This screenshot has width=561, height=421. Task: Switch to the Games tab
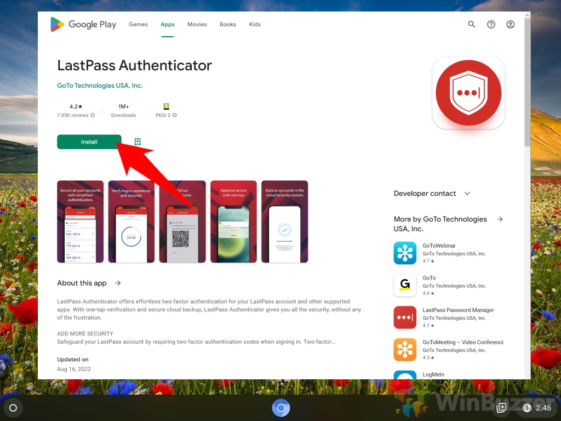click(138, 24)
